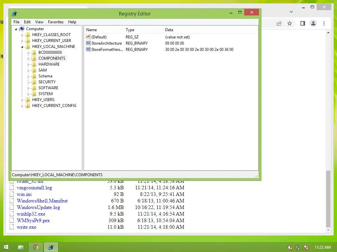Expand COMPONENTS key arrow

28,58
